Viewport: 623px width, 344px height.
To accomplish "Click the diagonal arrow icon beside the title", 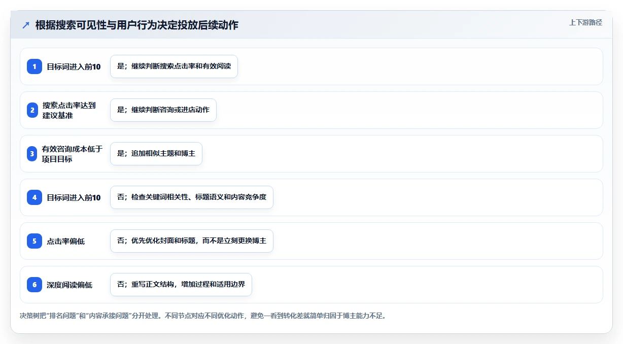I will tap(26, 25).
